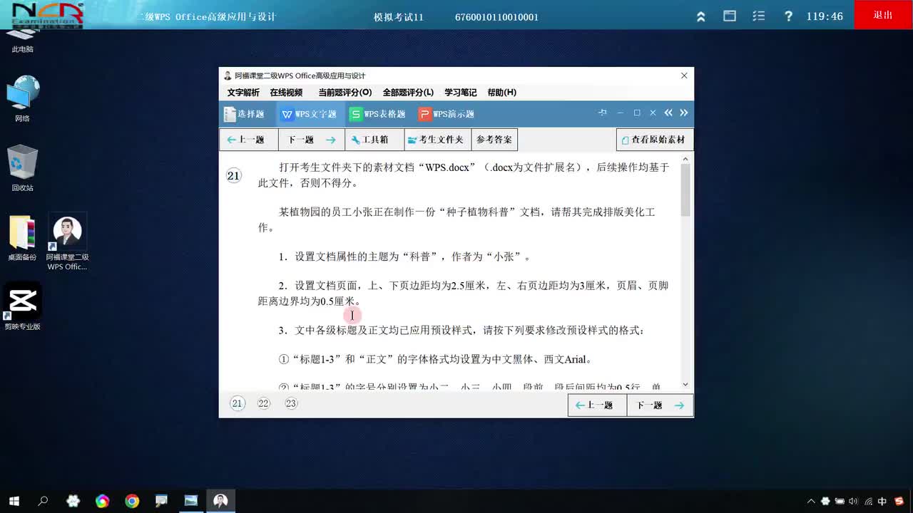Close the 阿福课堂 dialog window
Screen dimensions: 913x513
click(684, 76)
